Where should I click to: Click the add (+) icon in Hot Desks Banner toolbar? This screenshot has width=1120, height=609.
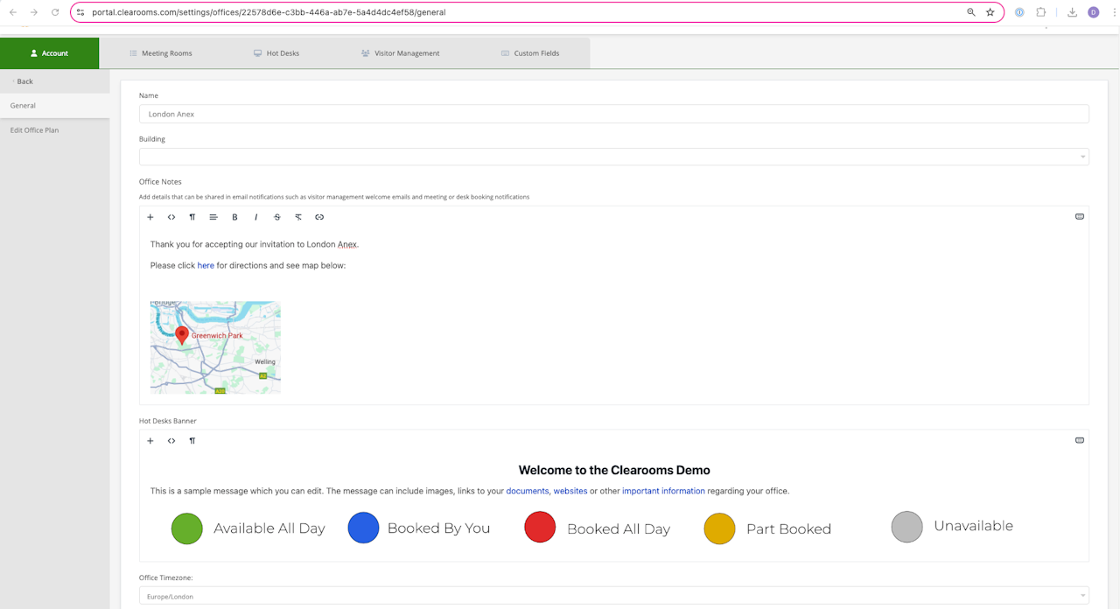150,441
